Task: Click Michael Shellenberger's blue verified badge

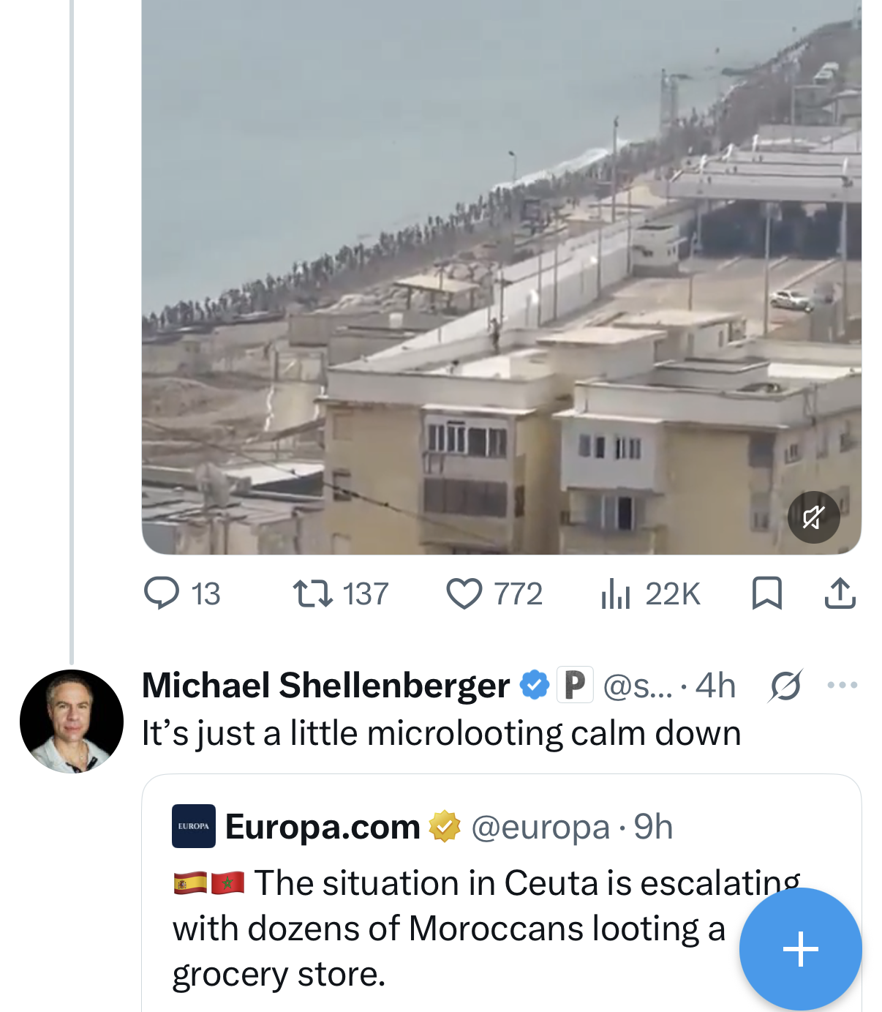Action: click(535, 686)
